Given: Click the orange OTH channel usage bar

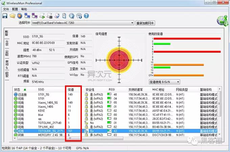Looking at the screenshot, I should (x=179, y=75).
